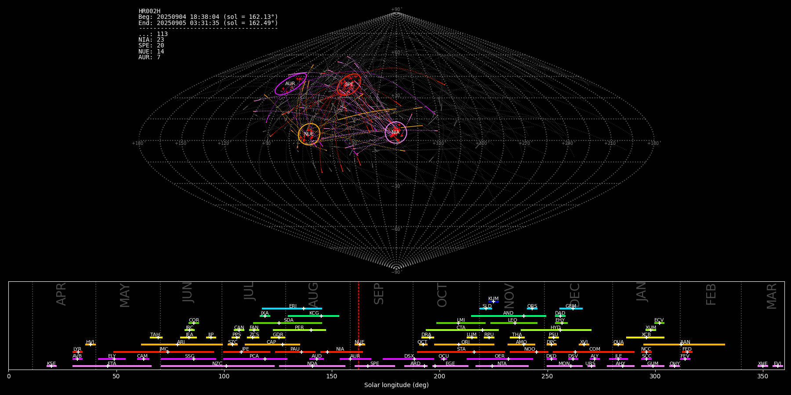This screenshot has width=791, height=395.
Task: Click the CAP shower bar
Action: [272, 345]
